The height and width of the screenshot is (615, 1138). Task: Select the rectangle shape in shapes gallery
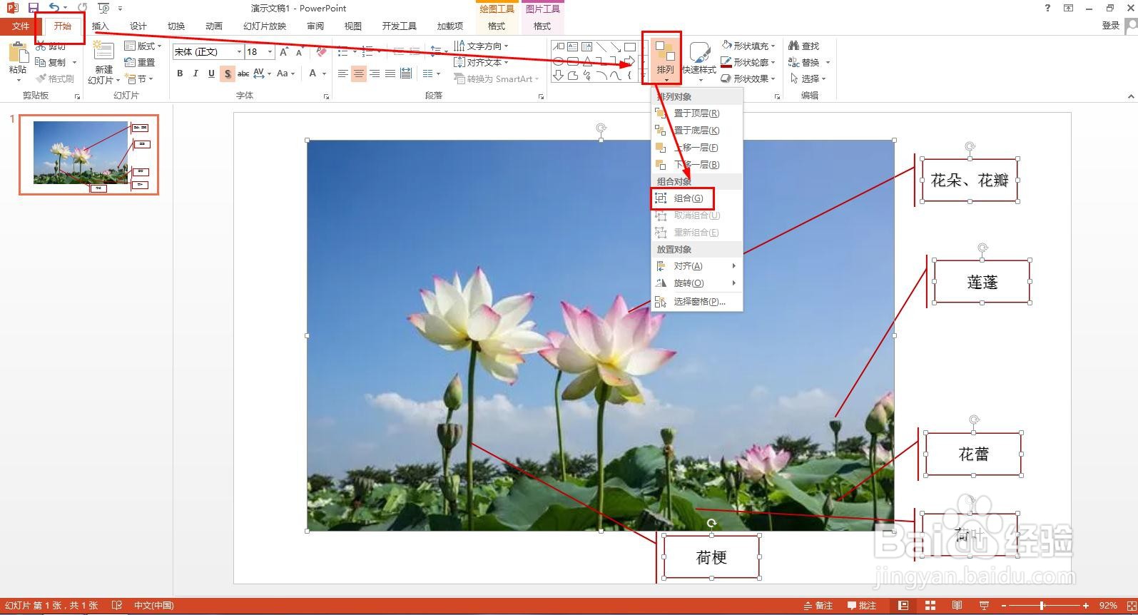pos(629,47)
